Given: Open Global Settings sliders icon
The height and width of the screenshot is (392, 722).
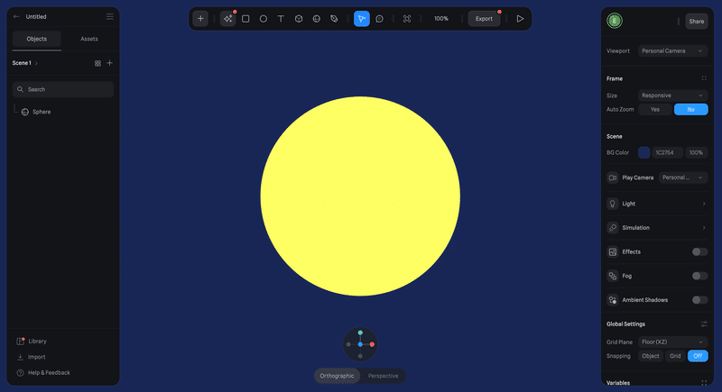Looking at the screenshot, I should [704, 324].
